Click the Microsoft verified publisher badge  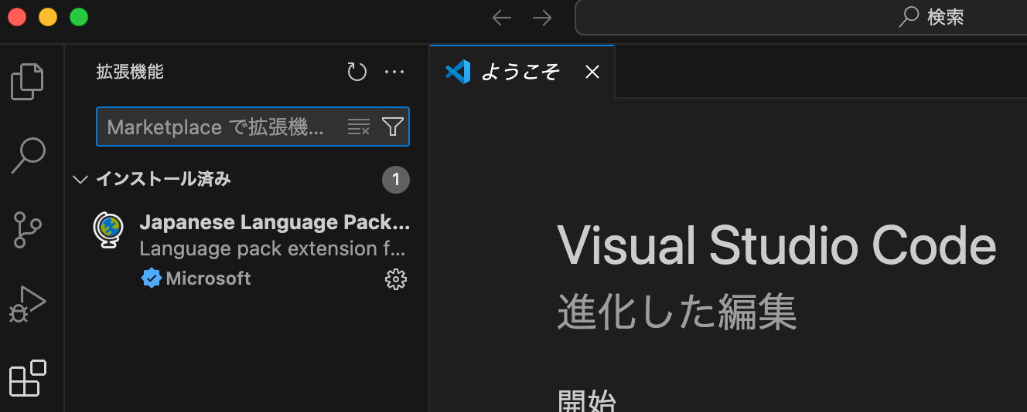click(151, 279)
